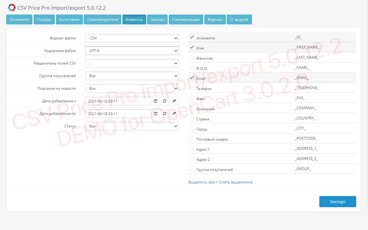Click the 'Разделитель полей CSV' label
Viewport: 368px width, 230px height.
point(55,63)
